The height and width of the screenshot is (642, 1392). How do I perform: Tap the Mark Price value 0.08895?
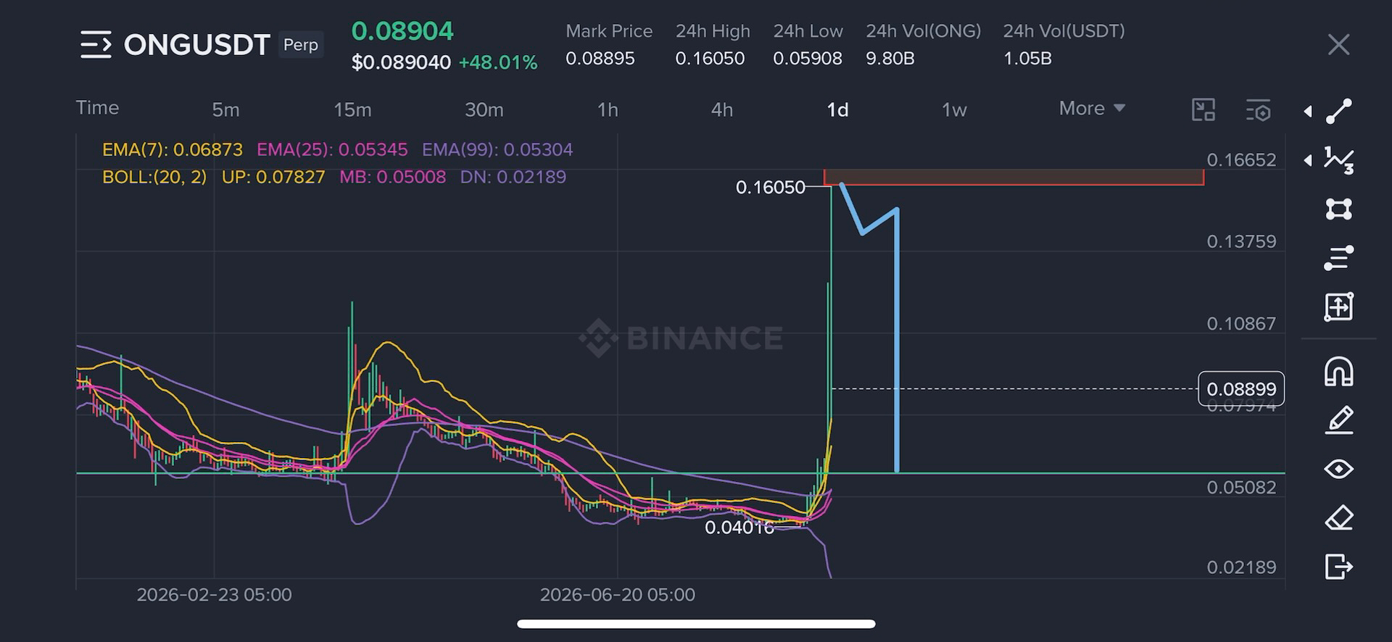[x=600, y=59]
